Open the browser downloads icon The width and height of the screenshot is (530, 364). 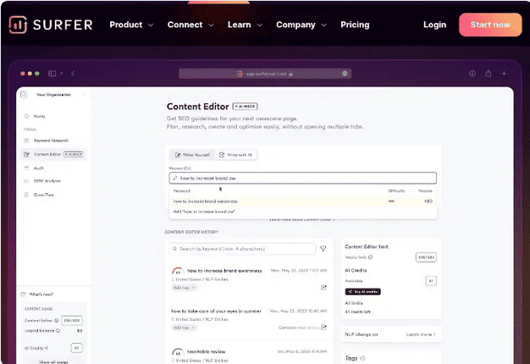[x=472, y=74]
